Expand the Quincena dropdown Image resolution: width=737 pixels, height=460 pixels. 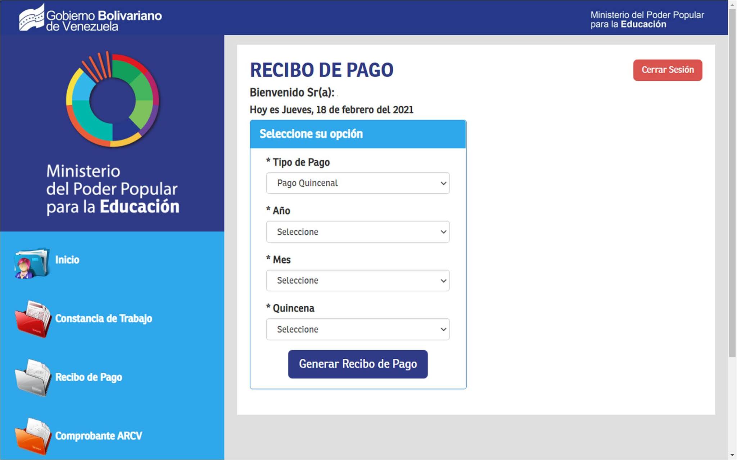point(358,329)
